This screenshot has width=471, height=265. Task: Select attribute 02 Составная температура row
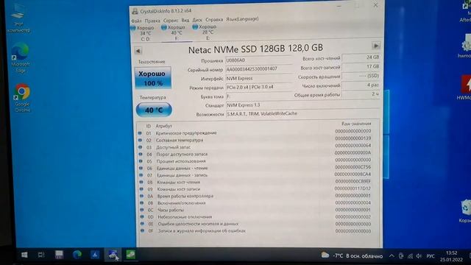pyautogui.click(x=255, y=140)
